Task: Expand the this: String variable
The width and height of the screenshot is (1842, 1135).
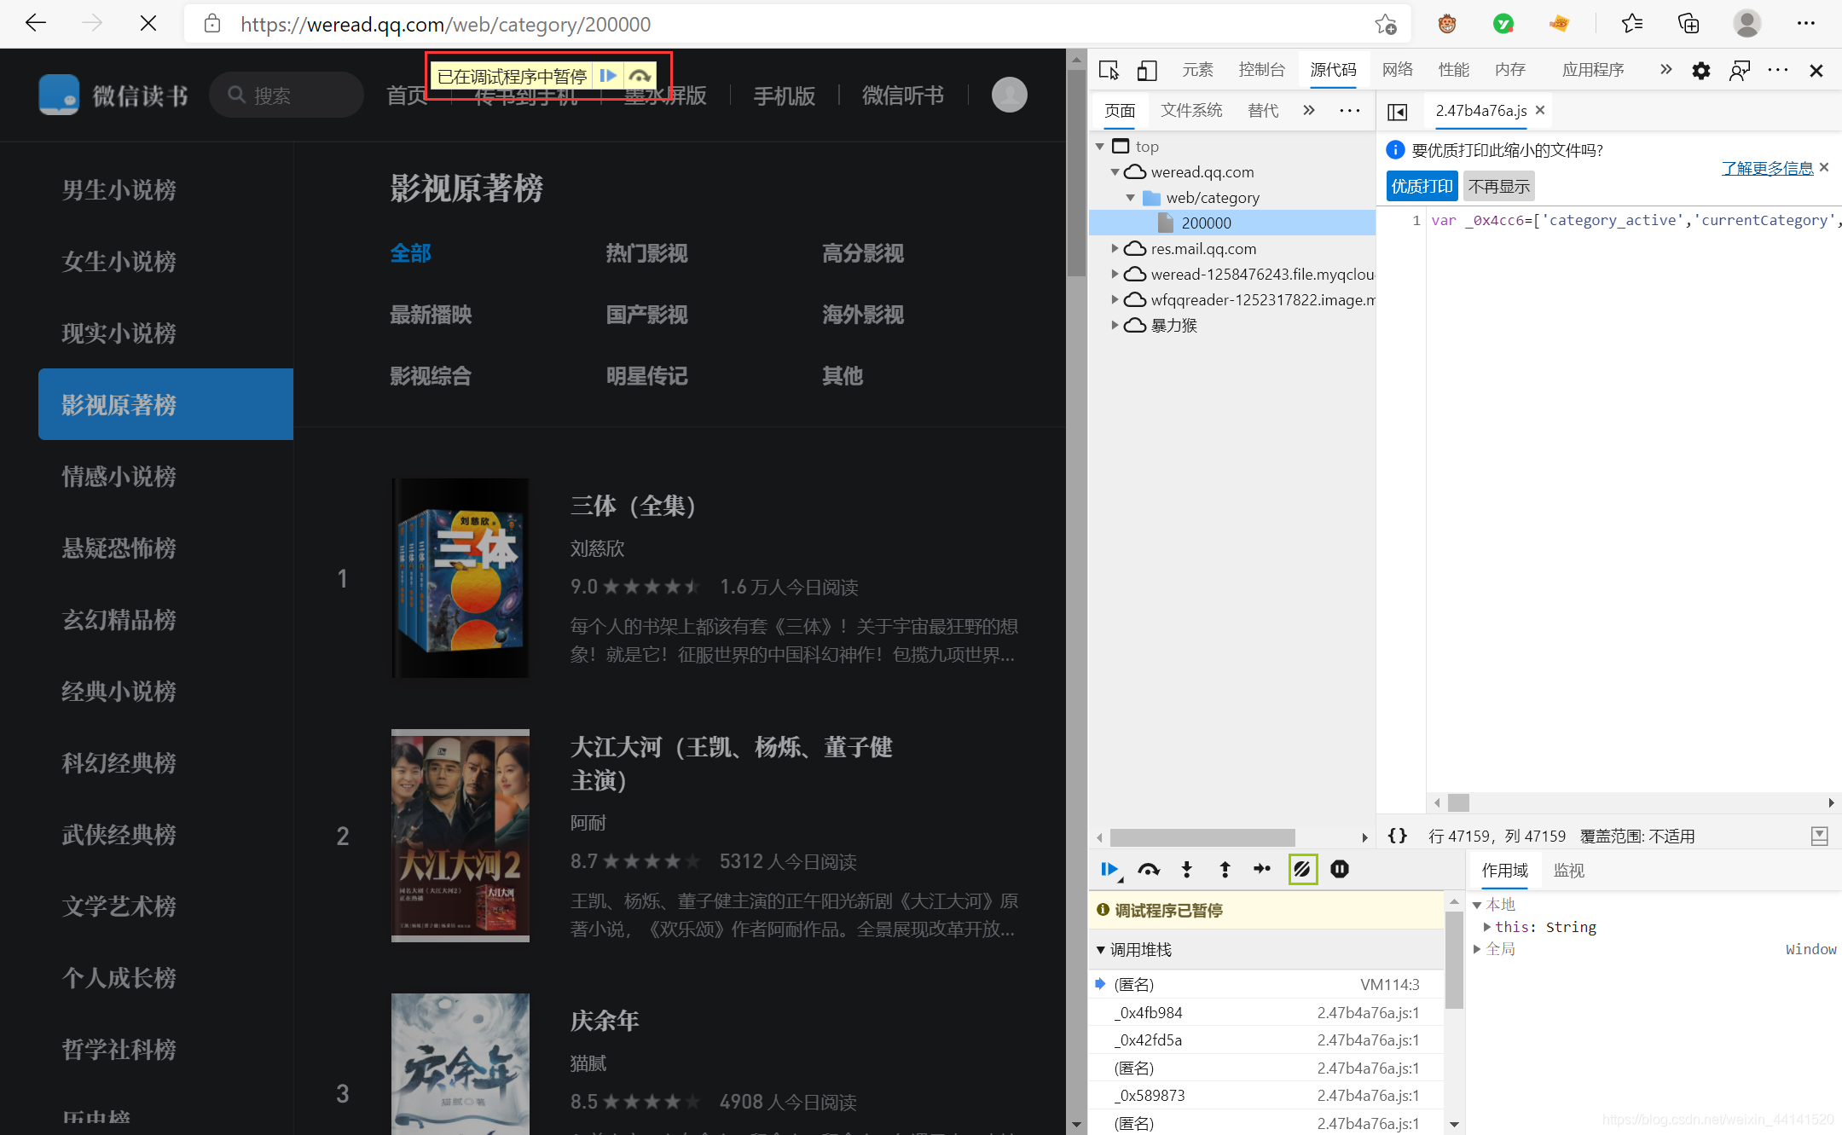Action: point(1487,927)
